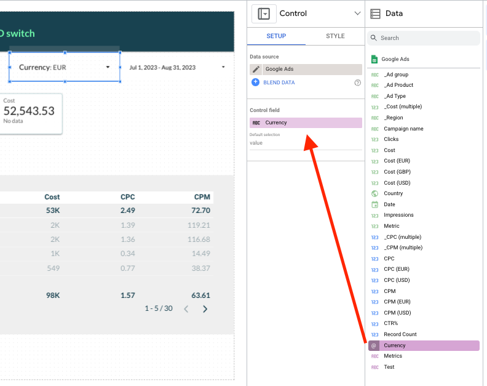
Task: Click the blue plus Blend Data icon
Action: 256,82
